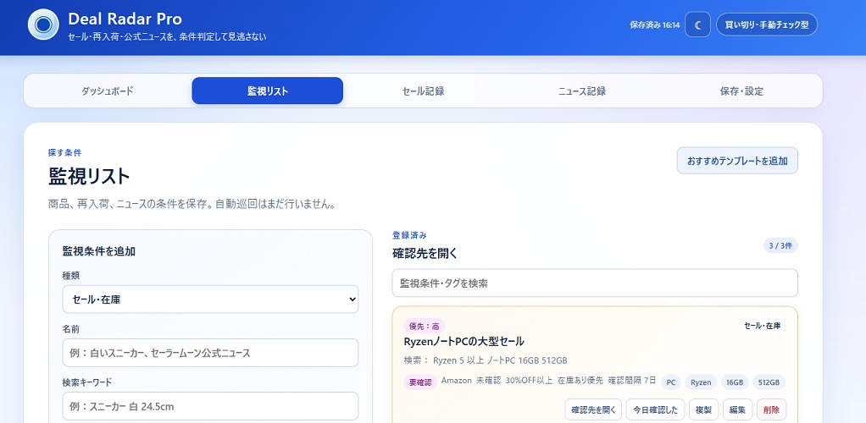
Task: Click the 30%OFF以上 condition text
Action: [529, 381]
